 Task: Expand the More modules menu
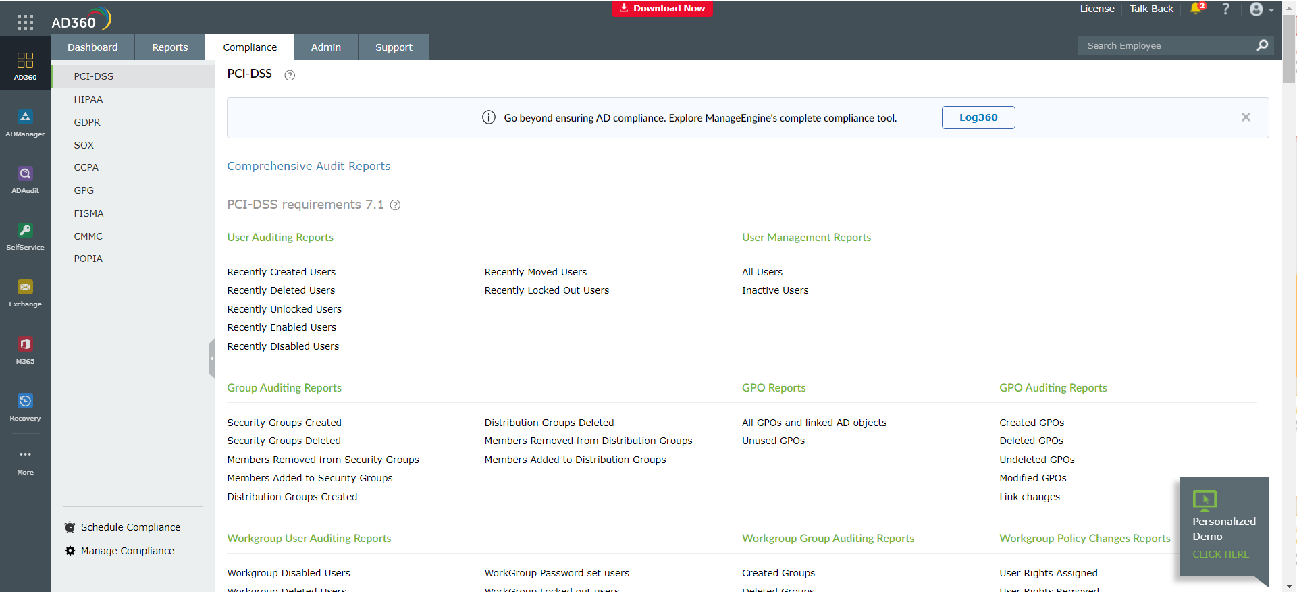tap(25, 461)
